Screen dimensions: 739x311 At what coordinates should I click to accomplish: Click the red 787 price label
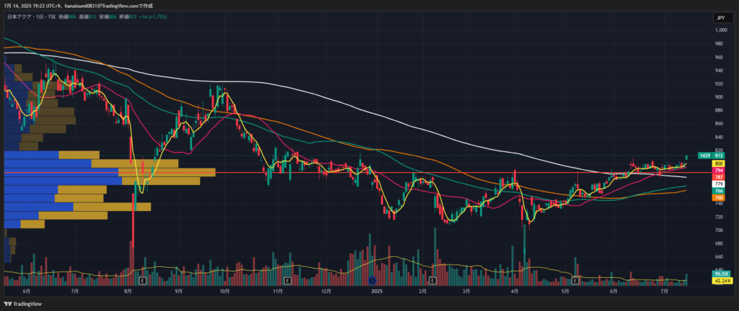click(720, 177)
